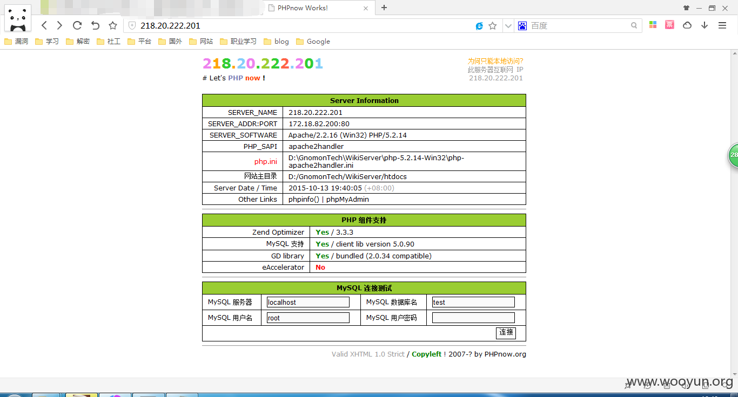Click the pink ticket extension icon
Image resolution: width=738 pixels, height=397 pixels.
coord(669,25)
